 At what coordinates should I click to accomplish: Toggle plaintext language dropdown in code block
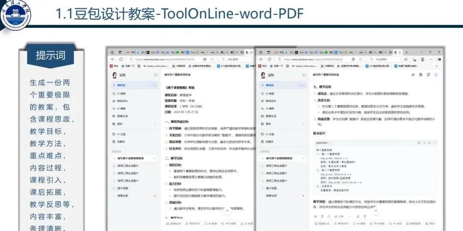point(323,143)
